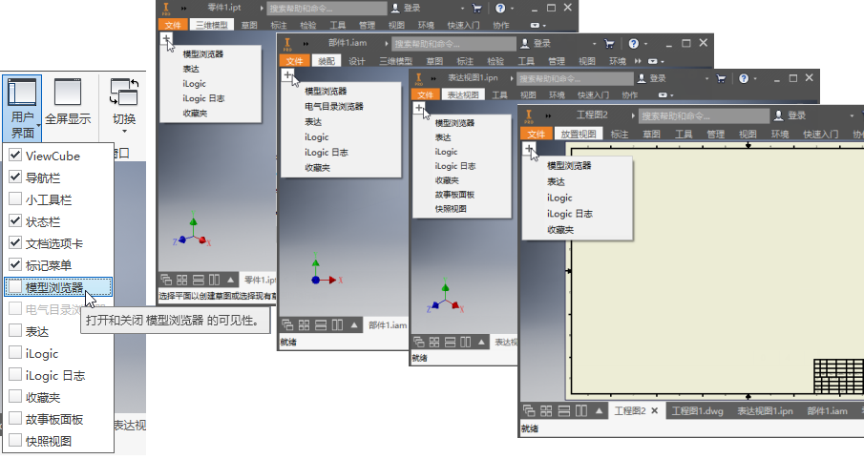Uncheck the ViewCube checkbox
This screenshot has height=459, width=864.
tap(15, 155)
